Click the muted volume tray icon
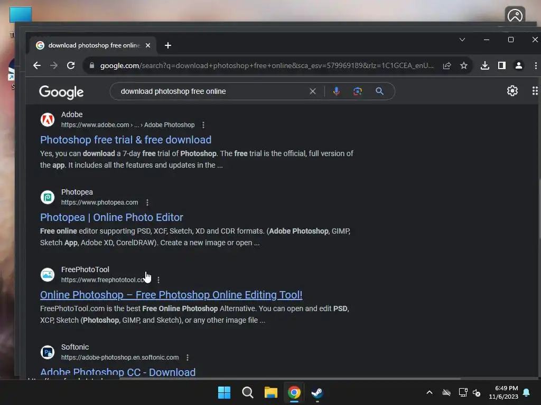 point(477,392)
